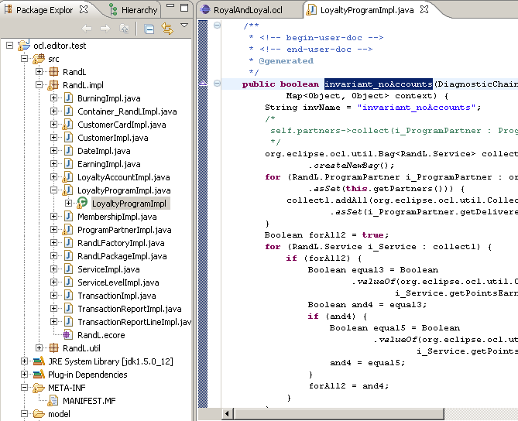This screenshot has height=421, width=518.
Task: Minimize the Package Explorer panel
Action: click(x=170, y=5)
